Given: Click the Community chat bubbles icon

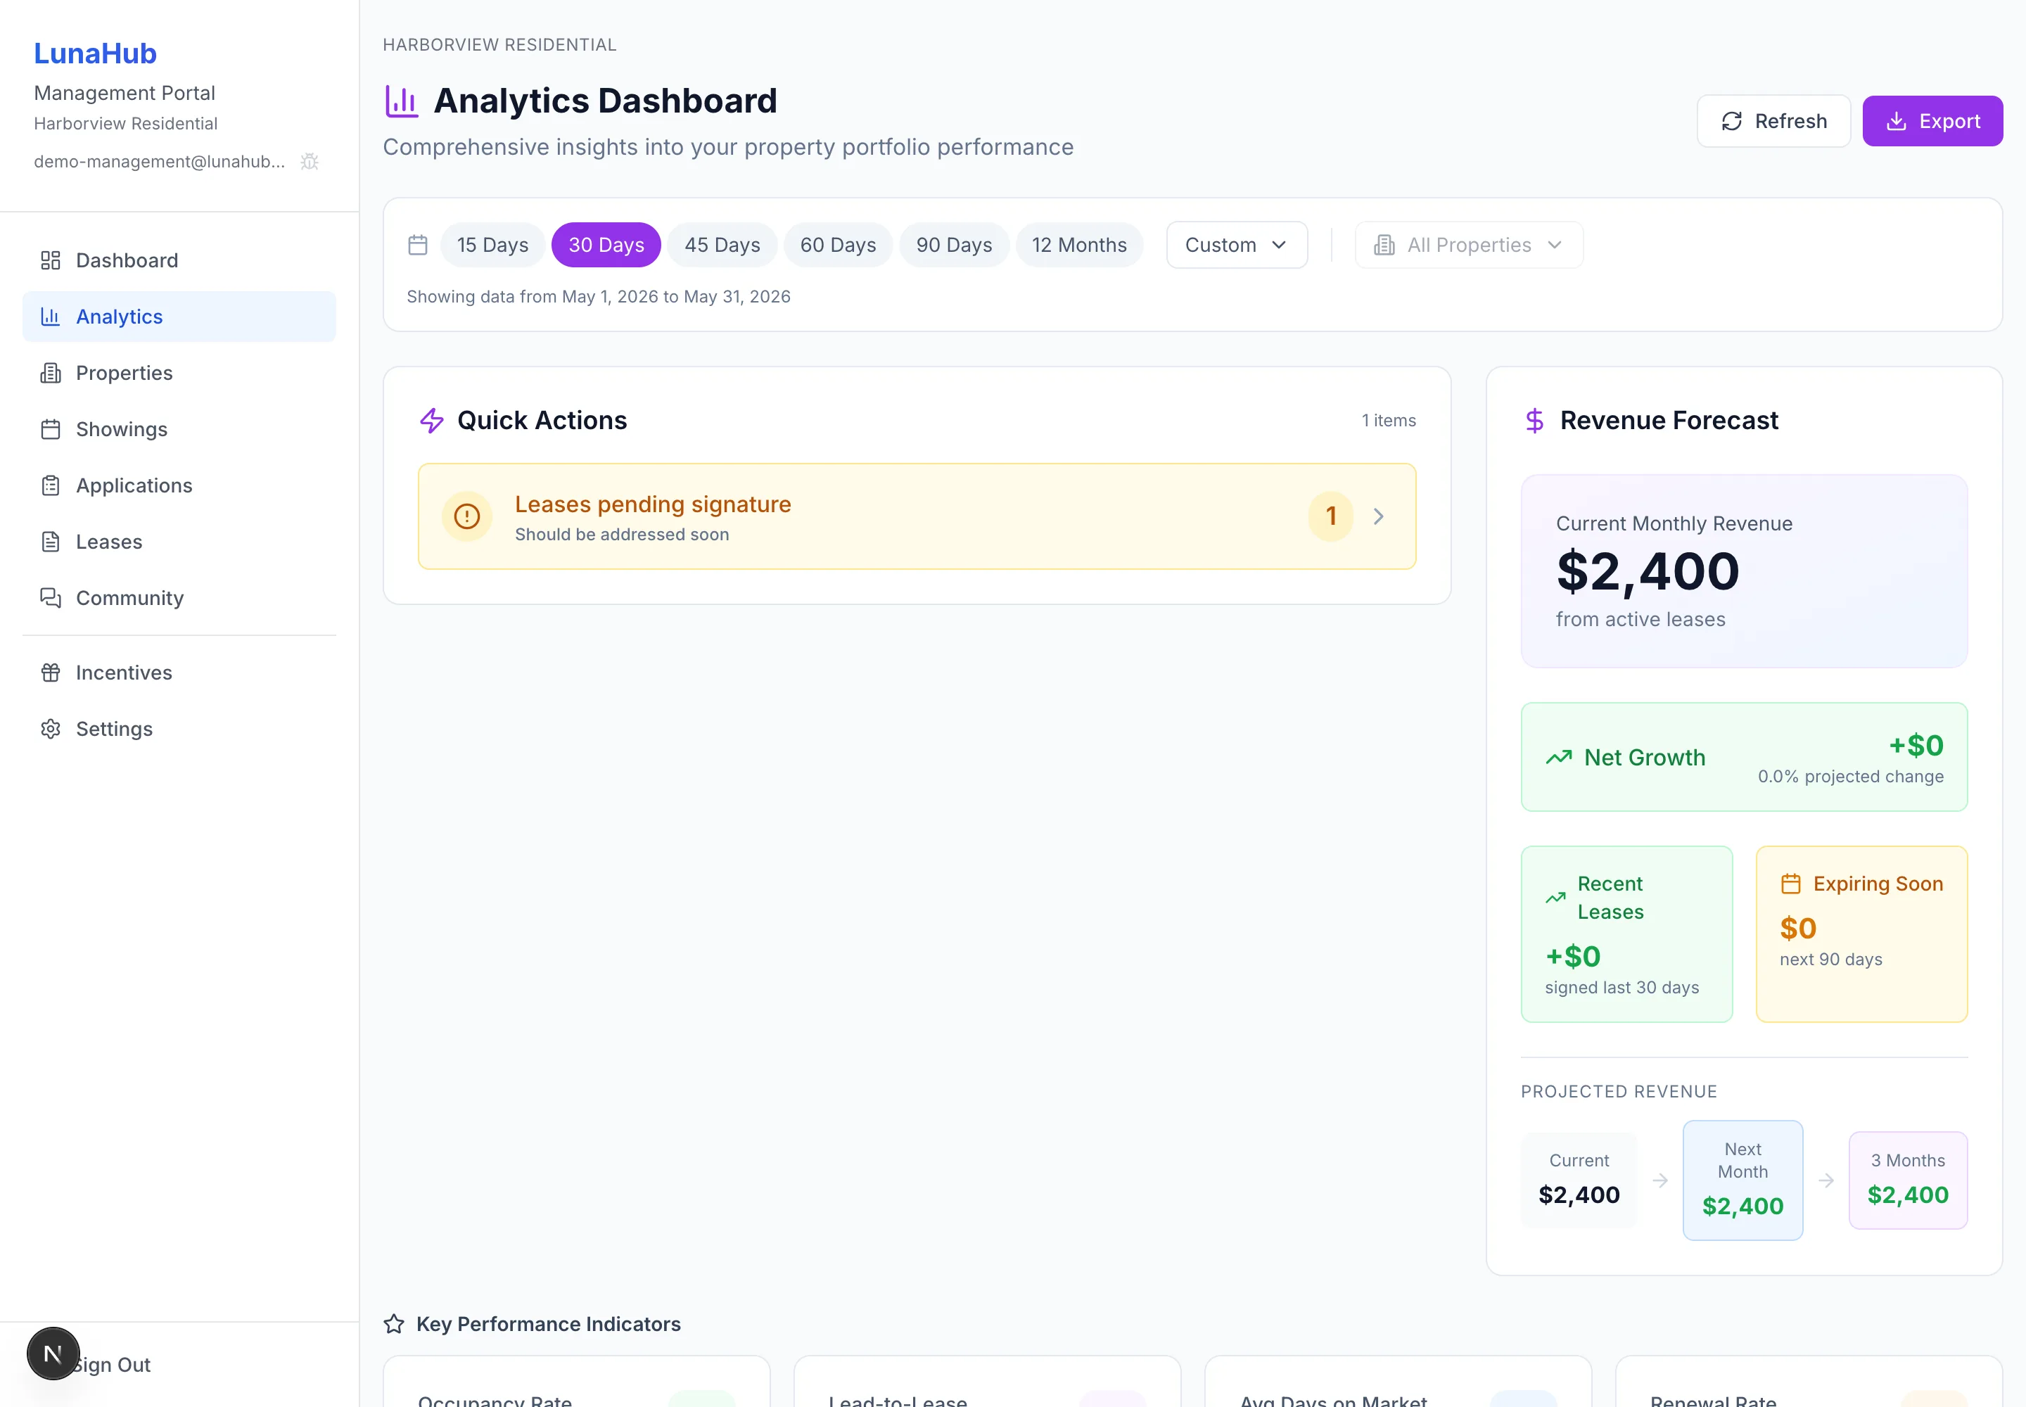Looking at the screenshot, I should point(50,598).
